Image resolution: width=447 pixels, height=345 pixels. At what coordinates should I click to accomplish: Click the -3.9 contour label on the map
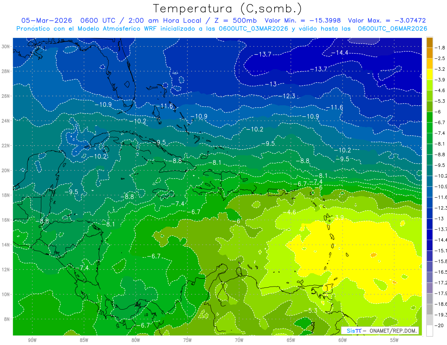click(x=338, y=218)
